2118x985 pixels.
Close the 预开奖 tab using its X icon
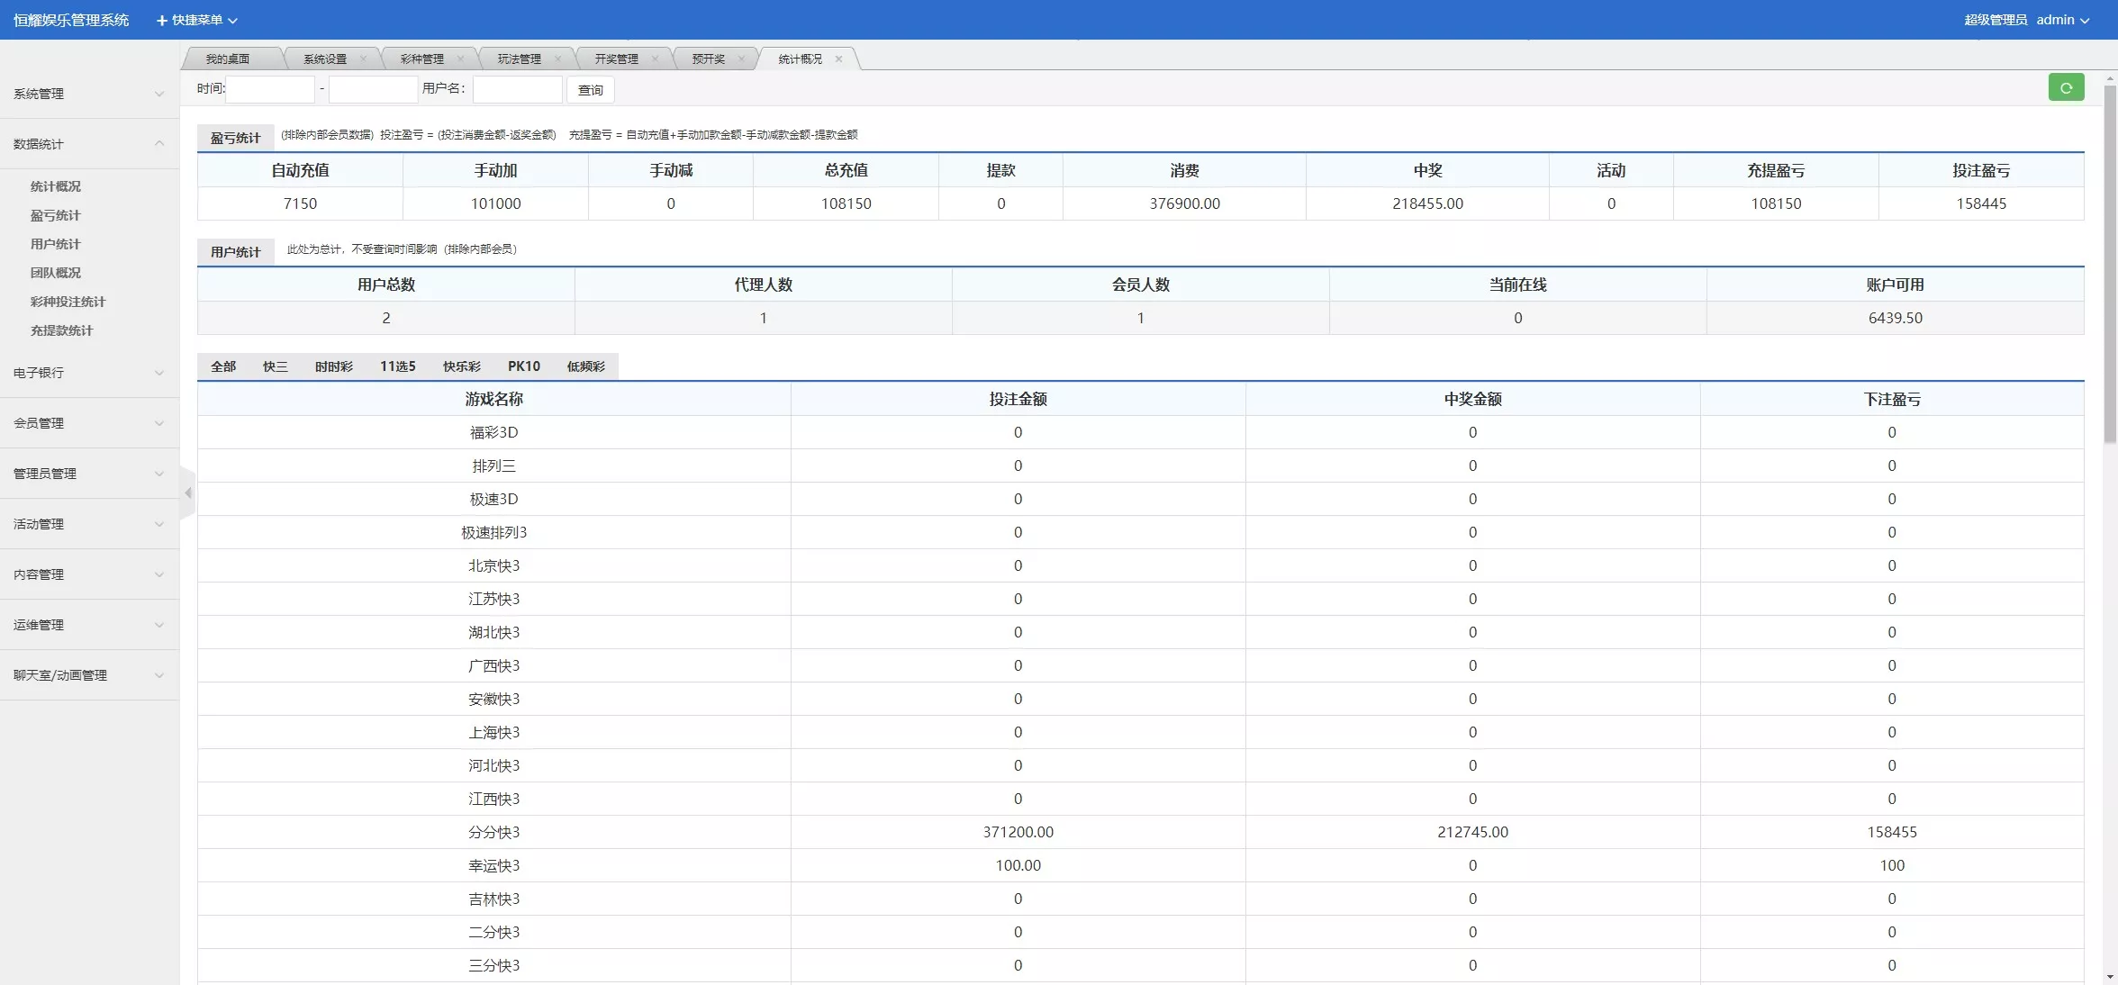tap(742, 59)
